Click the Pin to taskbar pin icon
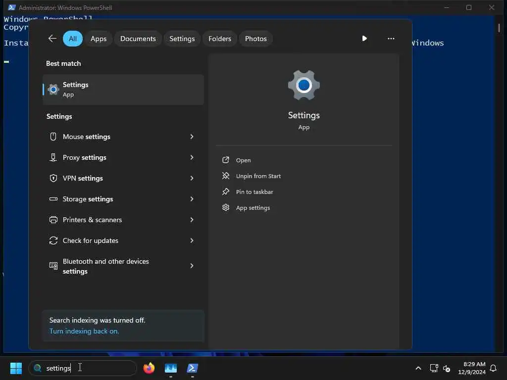This screenshot has width=507, height=380. click(x=226, y=191)
